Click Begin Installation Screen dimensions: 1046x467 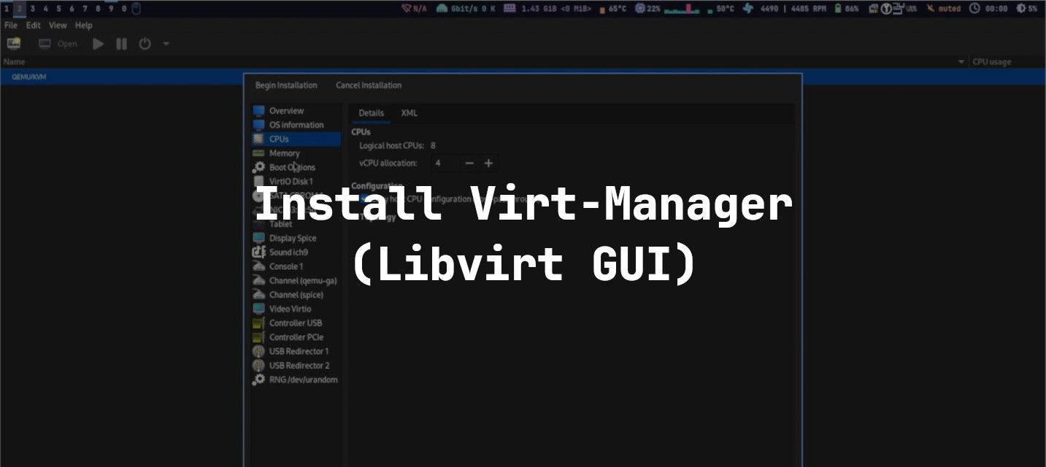point(285,85)
